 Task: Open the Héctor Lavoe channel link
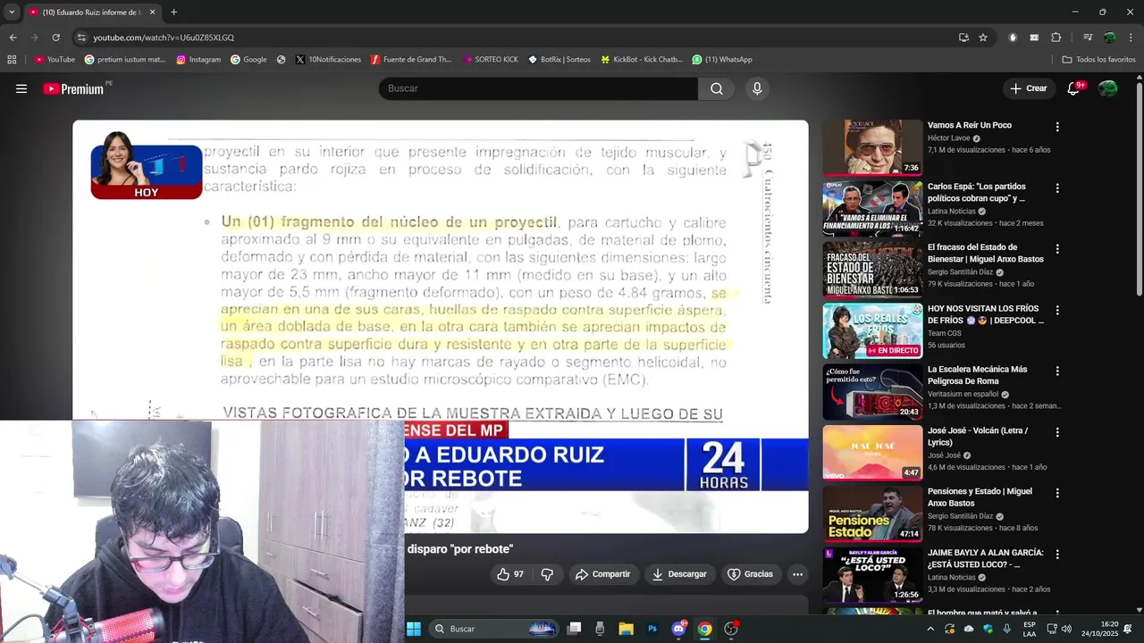948,138
